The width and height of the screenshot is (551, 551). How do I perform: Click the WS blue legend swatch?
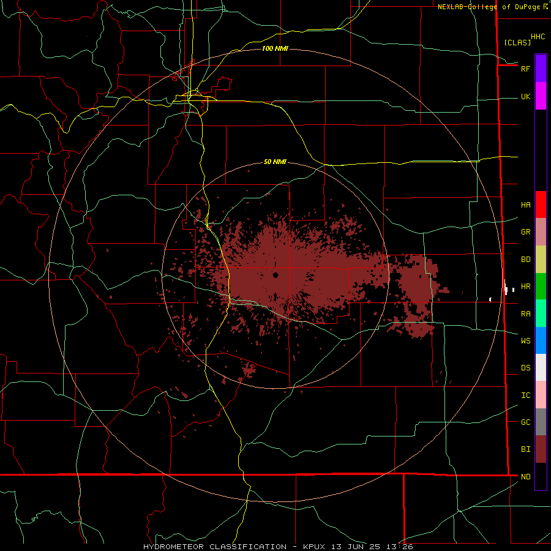(x=541, y=340)
